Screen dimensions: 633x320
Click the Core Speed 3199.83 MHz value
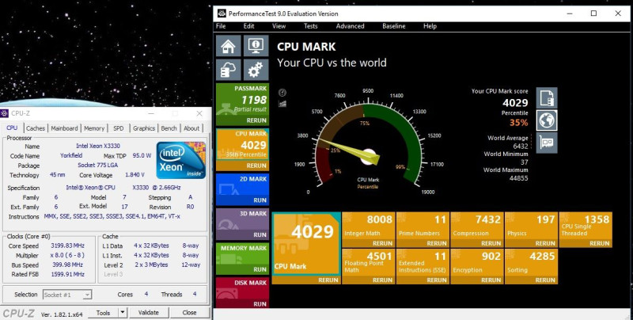pos(67,246)
